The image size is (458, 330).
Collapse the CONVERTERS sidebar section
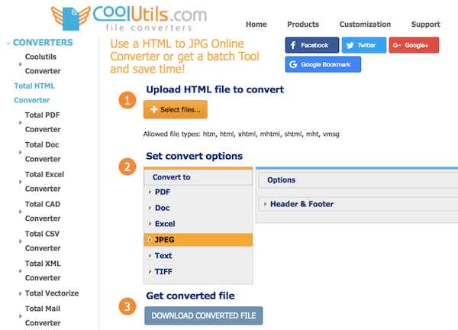8,44
